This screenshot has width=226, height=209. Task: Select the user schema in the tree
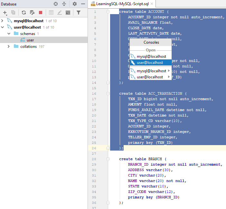coord(30,40)
